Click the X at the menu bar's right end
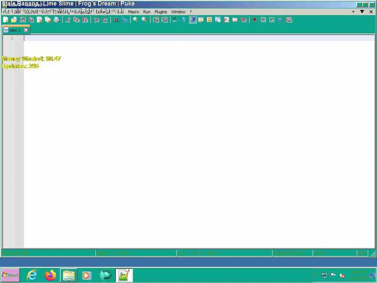Viewport: 377px width, 283px height. click(371, 11)
